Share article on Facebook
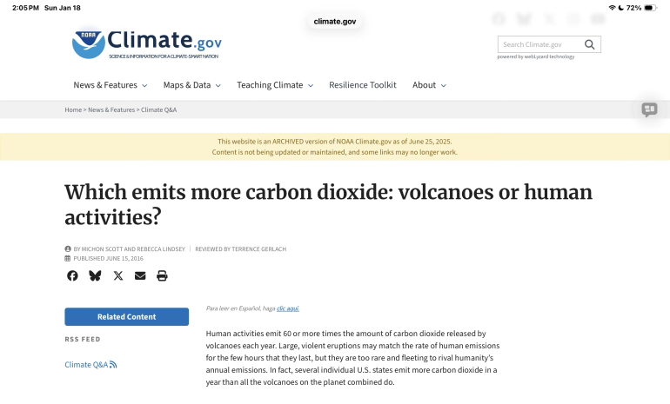The width and height of the screenshot is (670, 404). [72, 275]
